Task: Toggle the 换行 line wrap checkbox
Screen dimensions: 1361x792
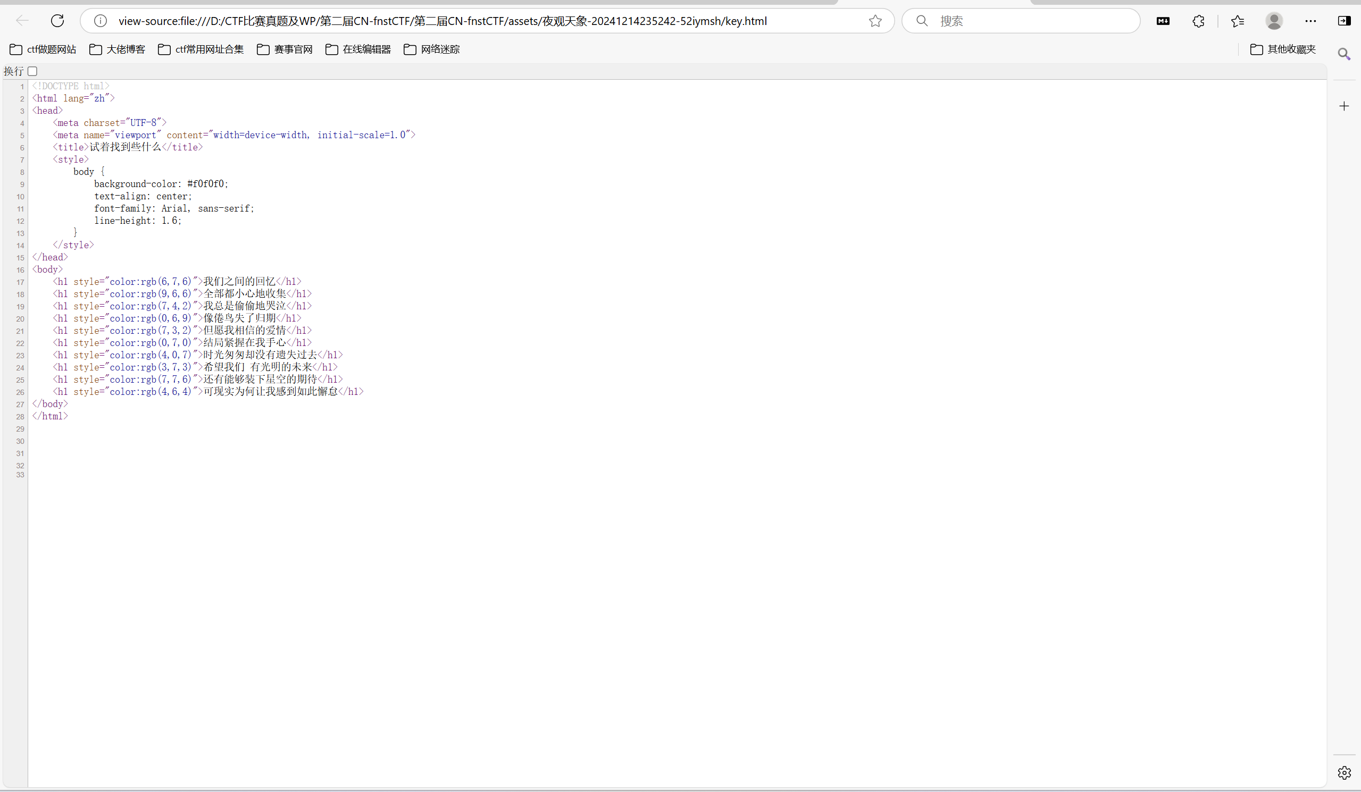Action: coord(32,71)
